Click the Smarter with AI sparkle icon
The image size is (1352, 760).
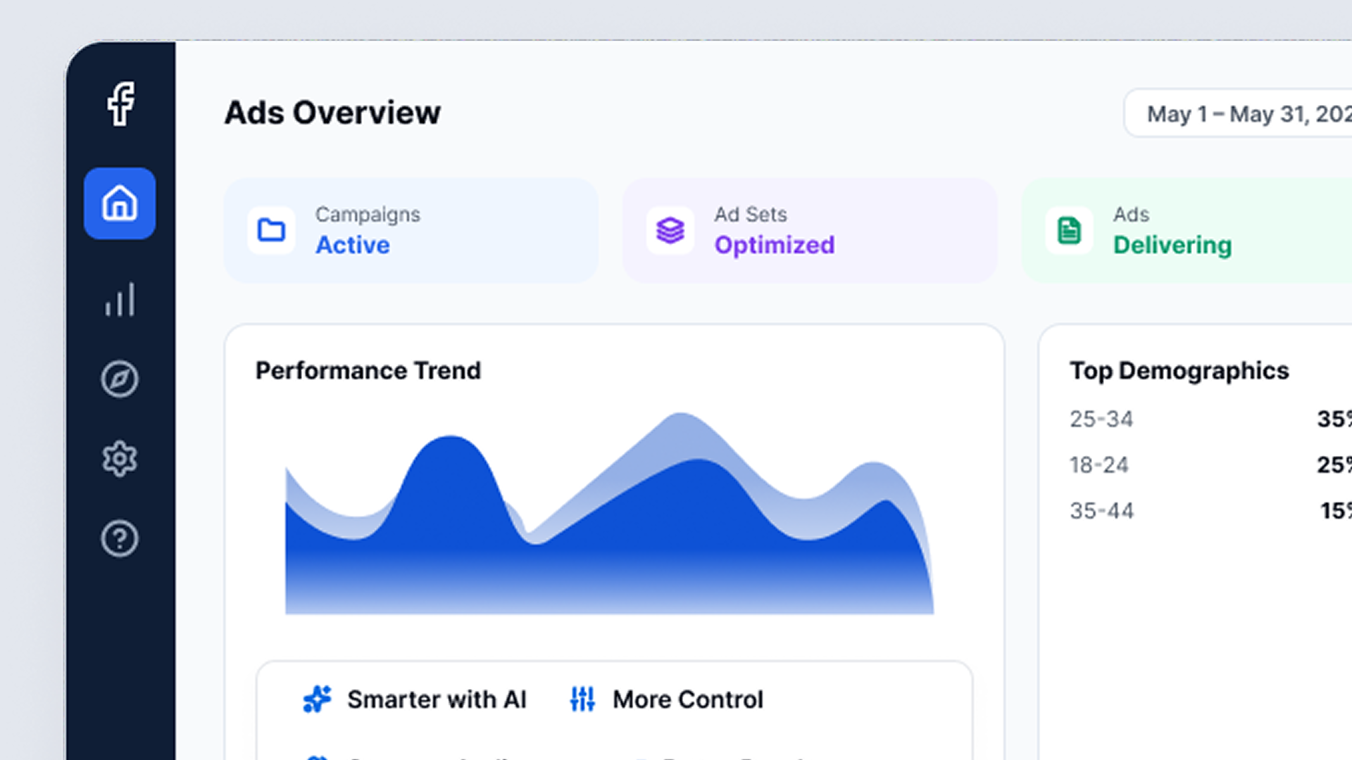tap(317, 699)
